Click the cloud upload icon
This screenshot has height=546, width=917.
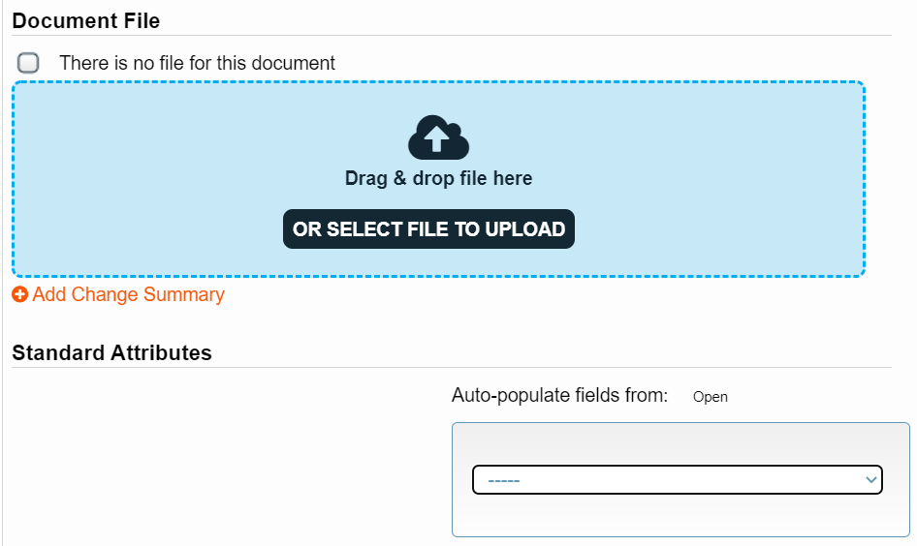pos(438,137)
